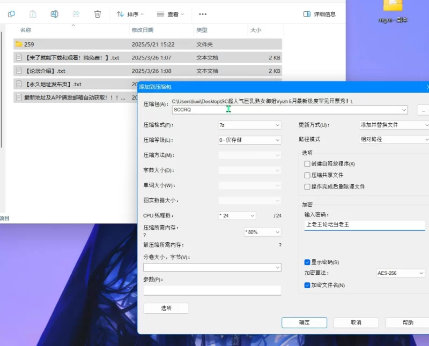Click the Paste icon in Explorer toolbar
The width and height of the screenshot is (429, 346).
[x=33, y=14]
